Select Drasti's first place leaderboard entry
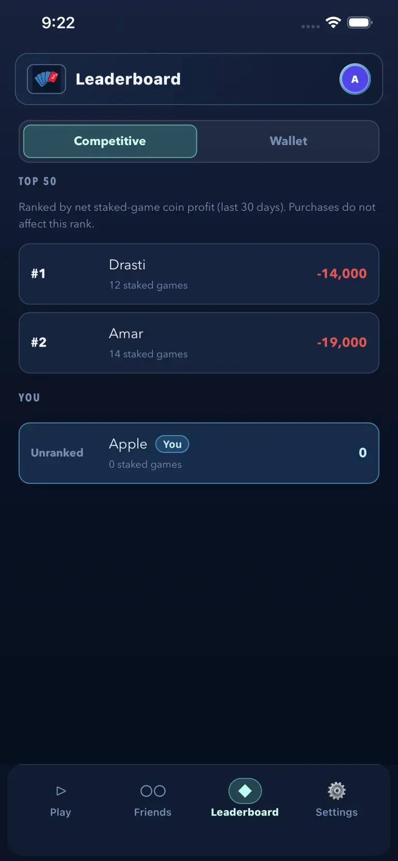Image resolution: width=398 pixels, height=861 pixels. [199, 274]
